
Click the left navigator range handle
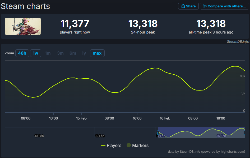[x=158, y=133]
